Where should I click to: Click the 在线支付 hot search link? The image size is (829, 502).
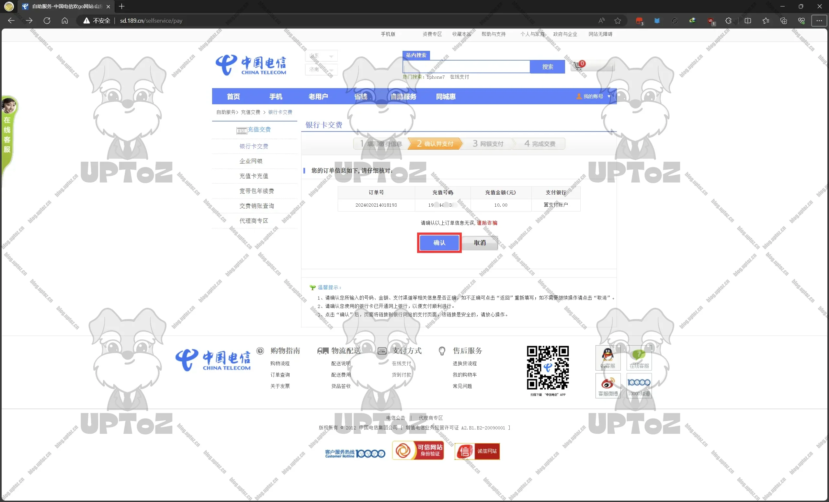coord(459,77)
